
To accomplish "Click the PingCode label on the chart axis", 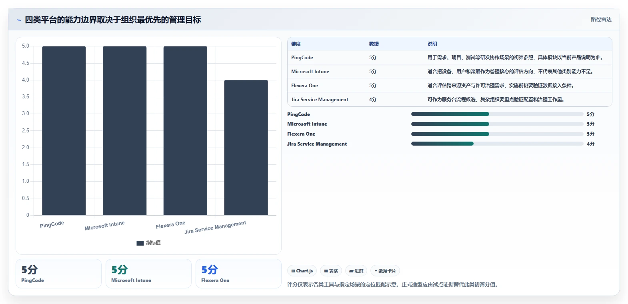I will [x=52, y=224].
